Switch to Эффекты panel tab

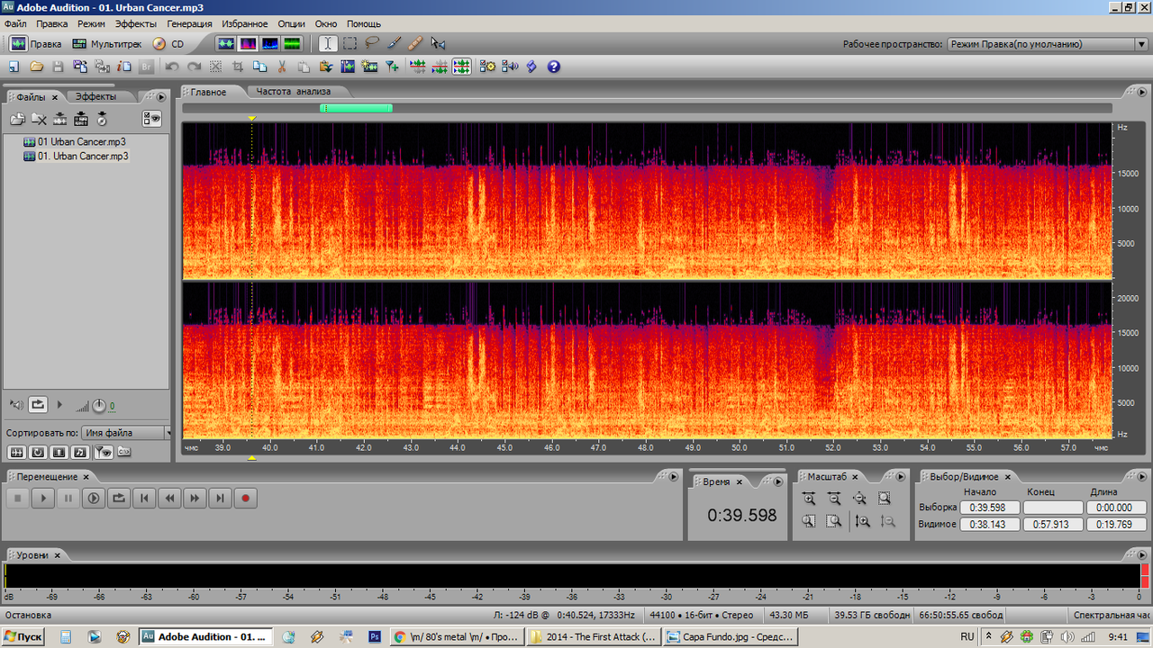[x=95, y=96]
